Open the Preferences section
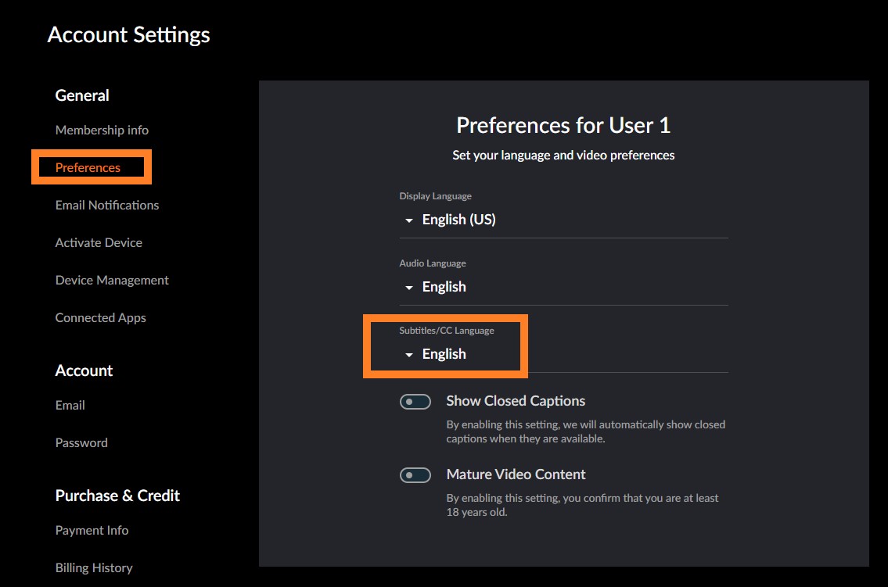The image size is (888, 587). (x=89, y=166)
